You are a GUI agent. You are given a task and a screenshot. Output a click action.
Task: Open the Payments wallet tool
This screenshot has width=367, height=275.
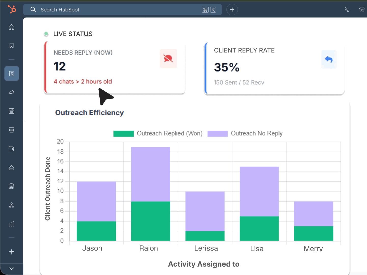(x=11, y=149)
